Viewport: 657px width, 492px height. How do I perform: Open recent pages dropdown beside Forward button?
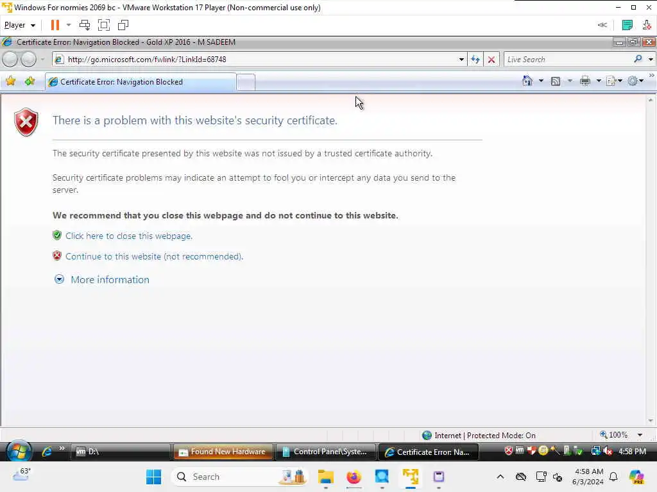(42, 60)
